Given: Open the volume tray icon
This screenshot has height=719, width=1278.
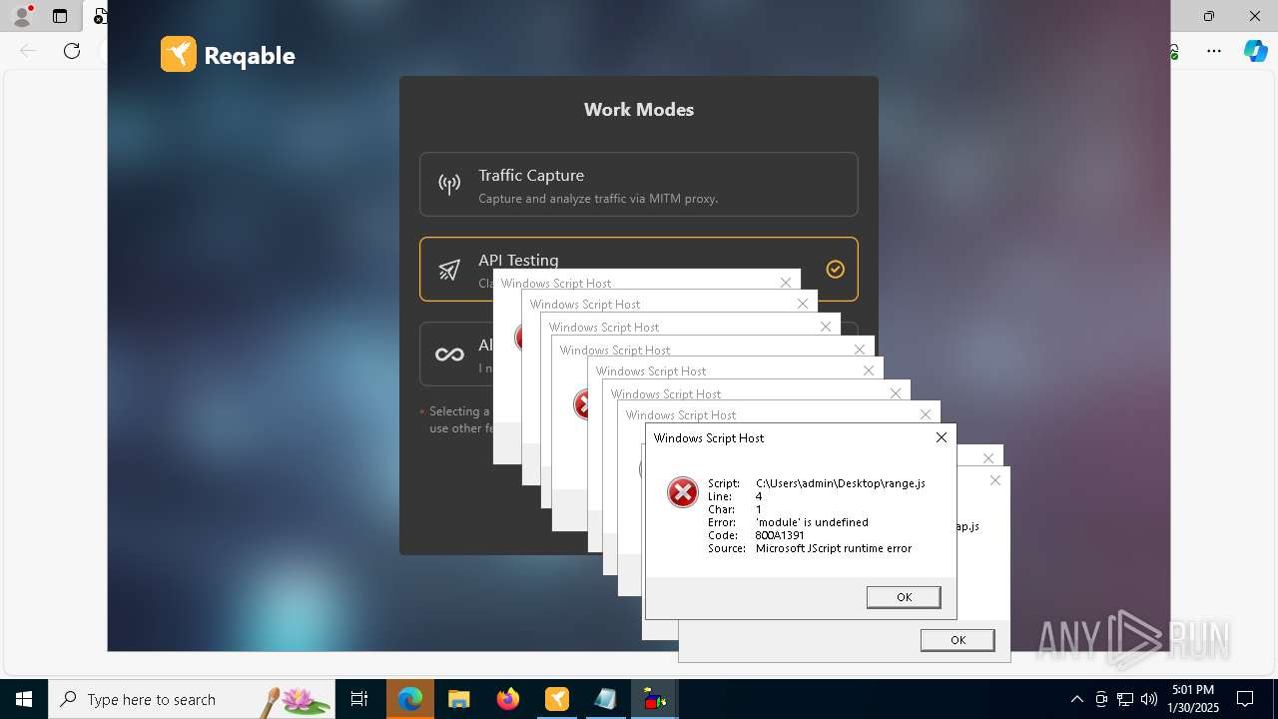Looking at the screenshot, I should pyautogui.click(x=1149, y=699).
